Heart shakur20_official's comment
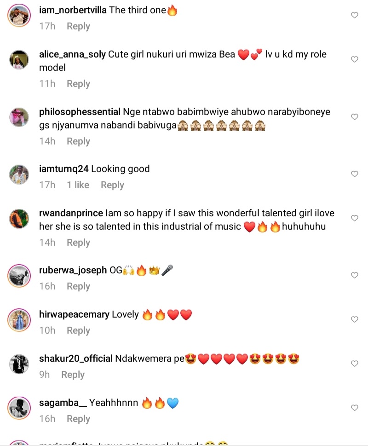The width and height of the screenshot is (368, 446). 354,364
